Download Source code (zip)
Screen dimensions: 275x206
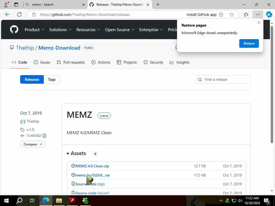(90, 184)
